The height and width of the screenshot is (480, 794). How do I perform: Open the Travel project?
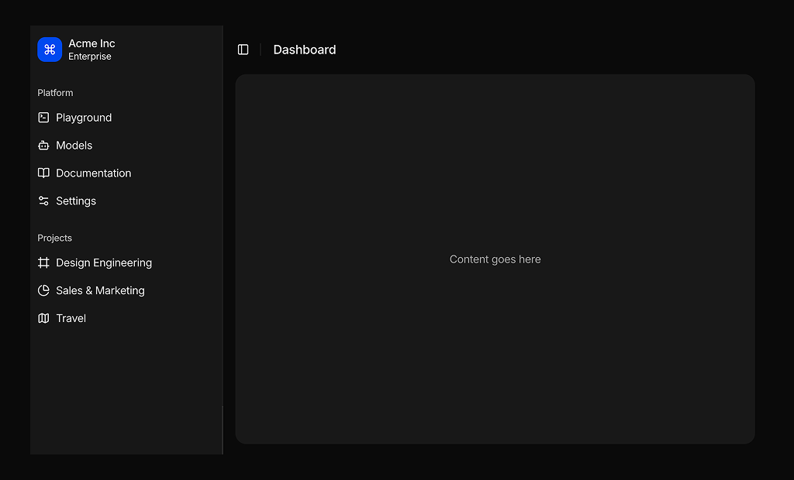coord(71,318)
